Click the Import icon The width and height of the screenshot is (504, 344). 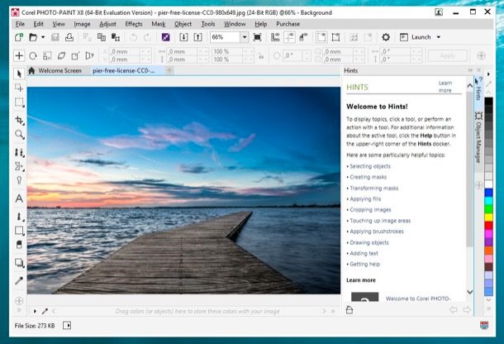183,37
